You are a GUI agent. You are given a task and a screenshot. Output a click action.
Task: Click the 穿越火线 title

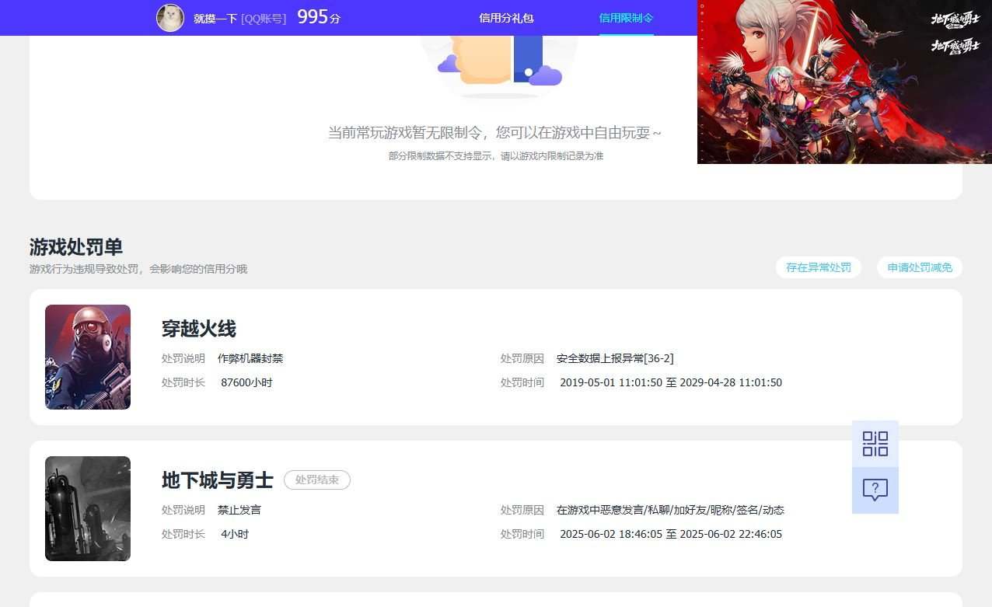199,328
